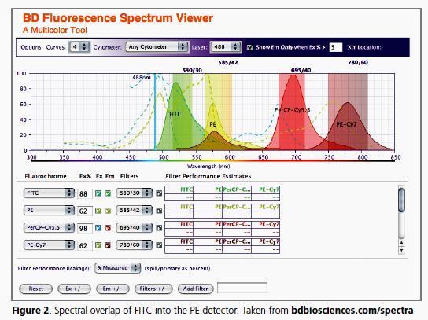Click the Ex % threshold input field
The image size is (428, 320).
[x=335, y=47]
